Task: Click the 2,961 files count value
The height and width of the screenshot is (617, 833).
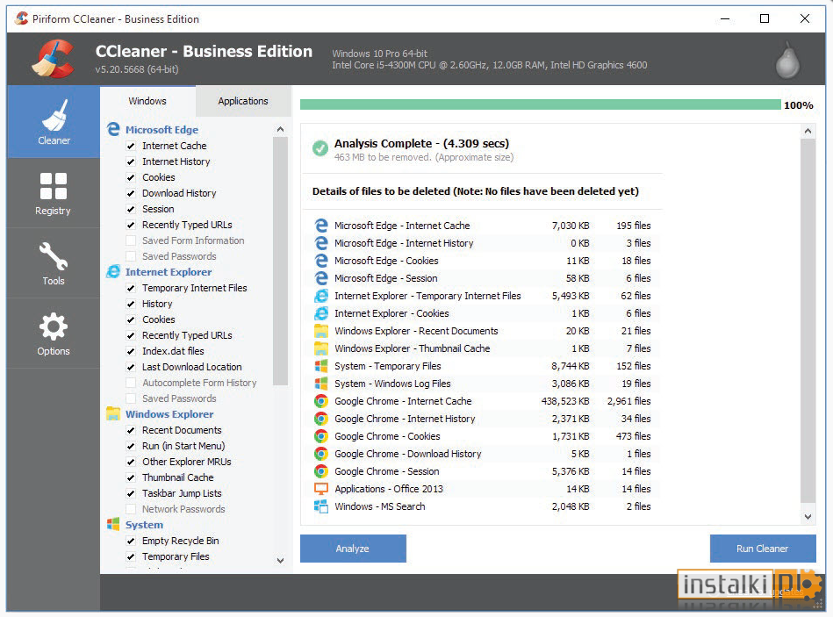Action: [629, 401]
